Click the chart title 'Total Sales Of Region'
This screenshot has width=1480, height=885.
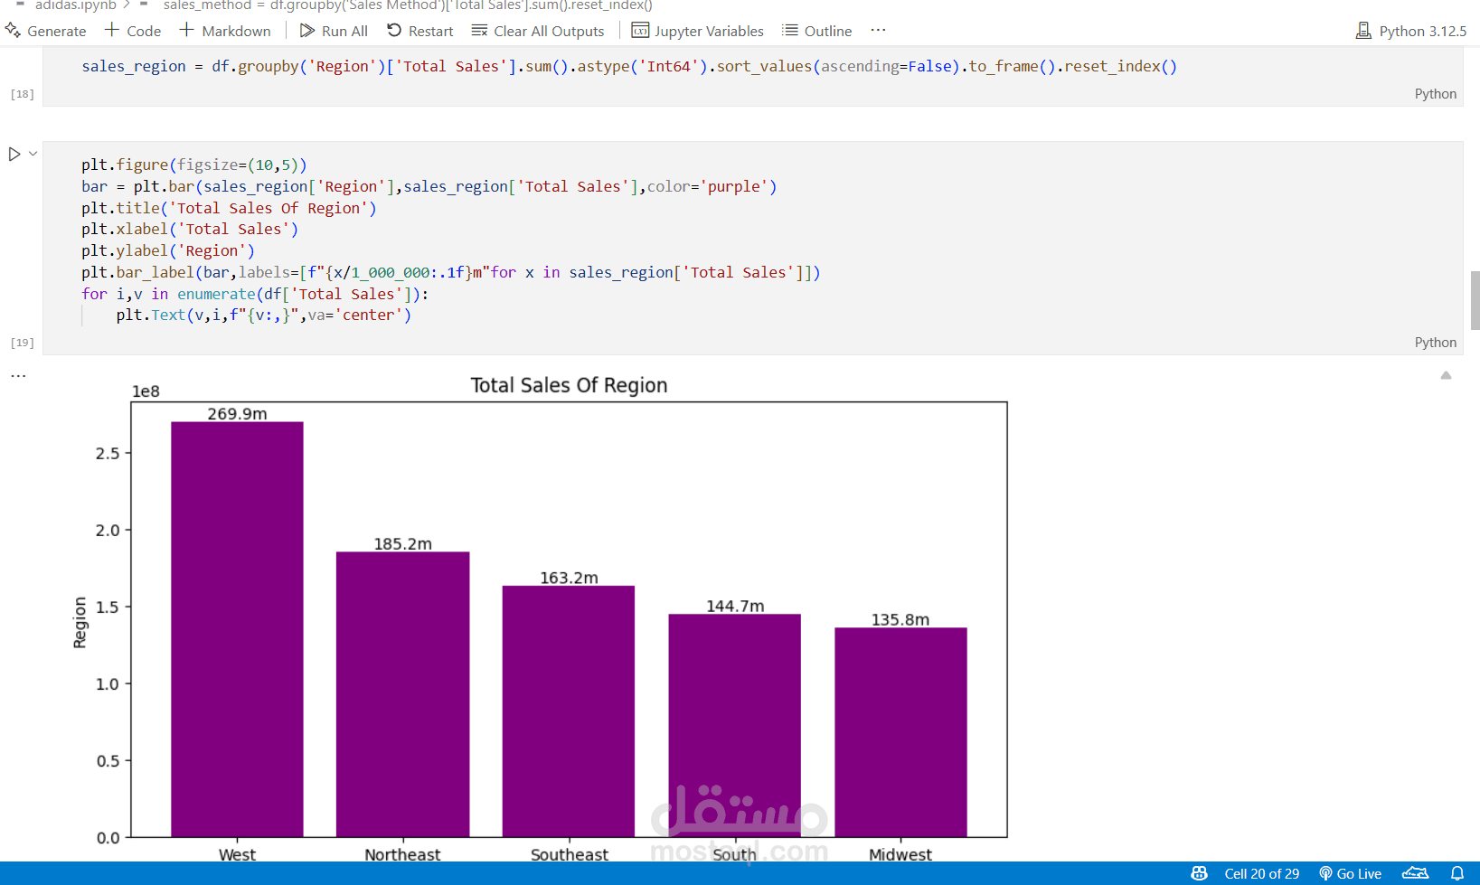point(569,385)
